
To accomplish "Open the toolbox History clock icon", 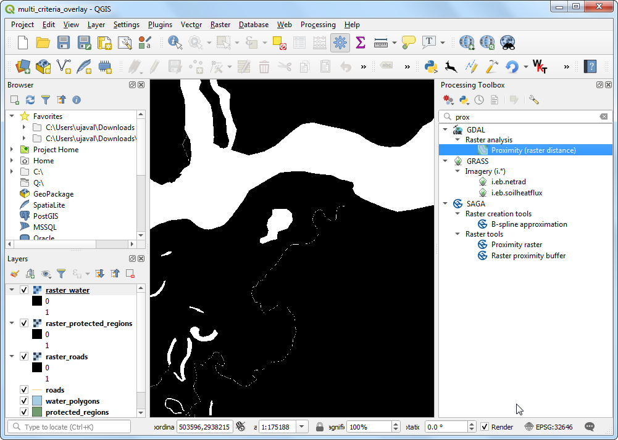I will pos(479,100).
